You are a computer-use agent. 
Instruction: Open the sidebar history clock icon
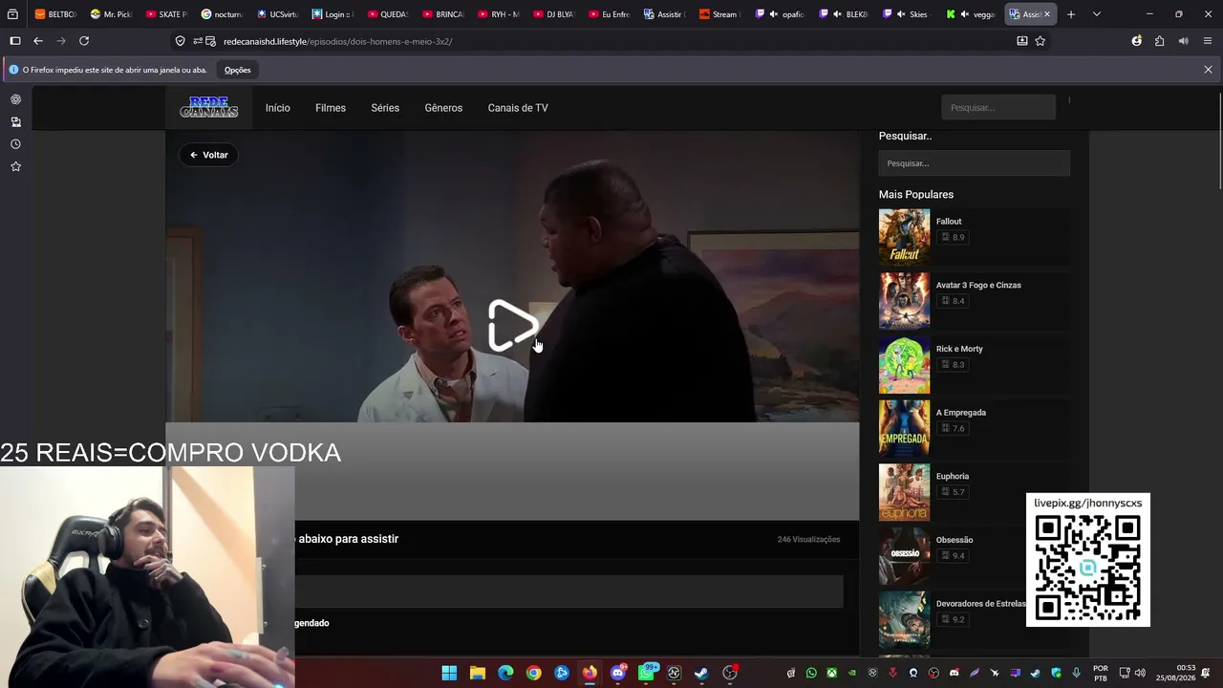tap(15, 144)
